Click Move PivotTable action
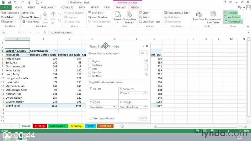The image size is (251, 141). click(x=150, y=22)
